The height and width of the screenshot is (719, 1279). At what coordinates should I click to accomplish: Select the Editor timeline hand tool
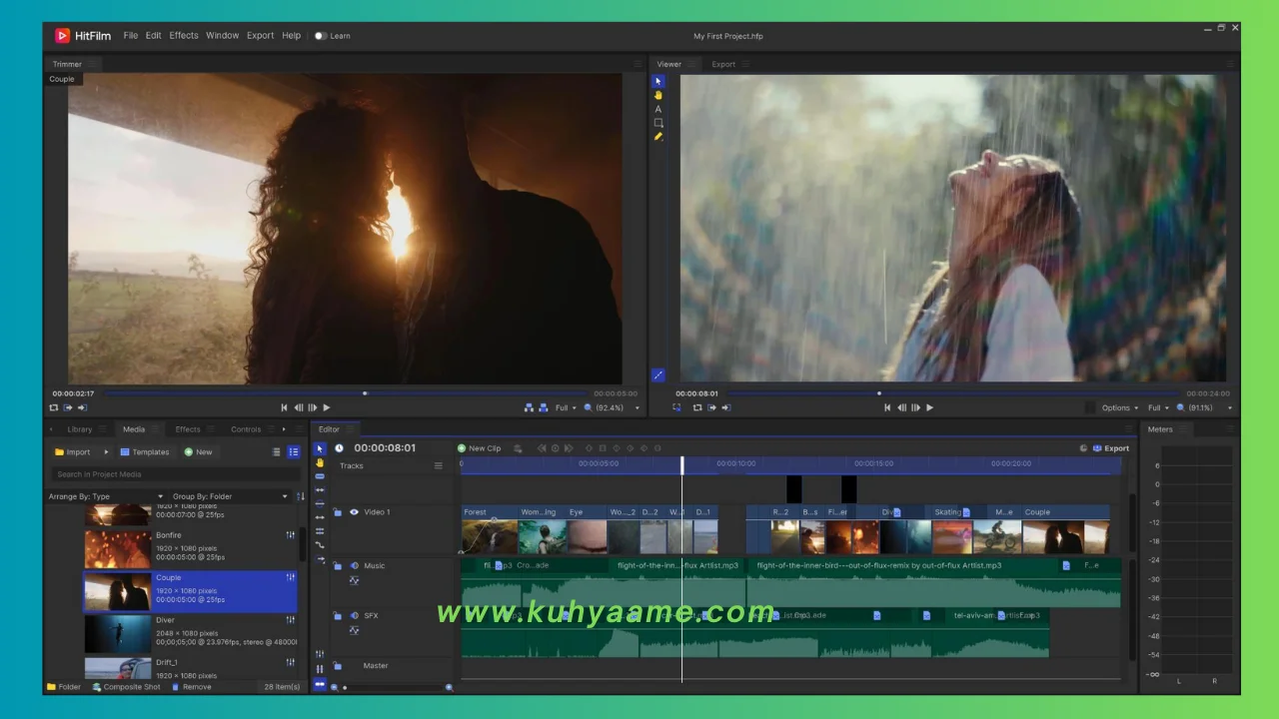320,462
